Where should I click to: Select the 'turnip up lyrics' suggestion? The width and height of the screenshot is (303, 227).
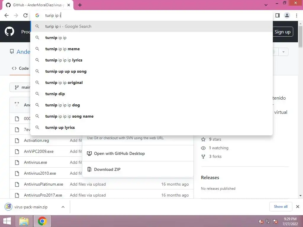click(151, 127)
